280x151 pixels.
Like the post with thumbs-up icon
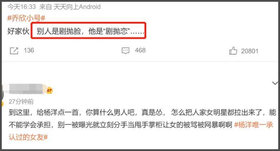pos(233,51)
